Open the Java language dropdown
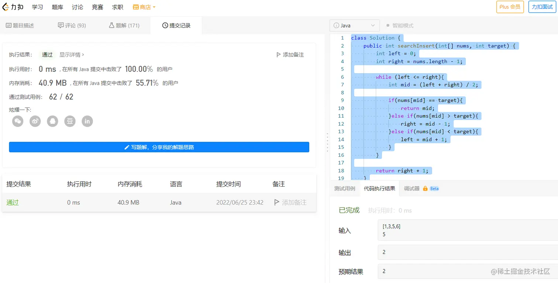558x283 pixels. [x=355, y=26]
